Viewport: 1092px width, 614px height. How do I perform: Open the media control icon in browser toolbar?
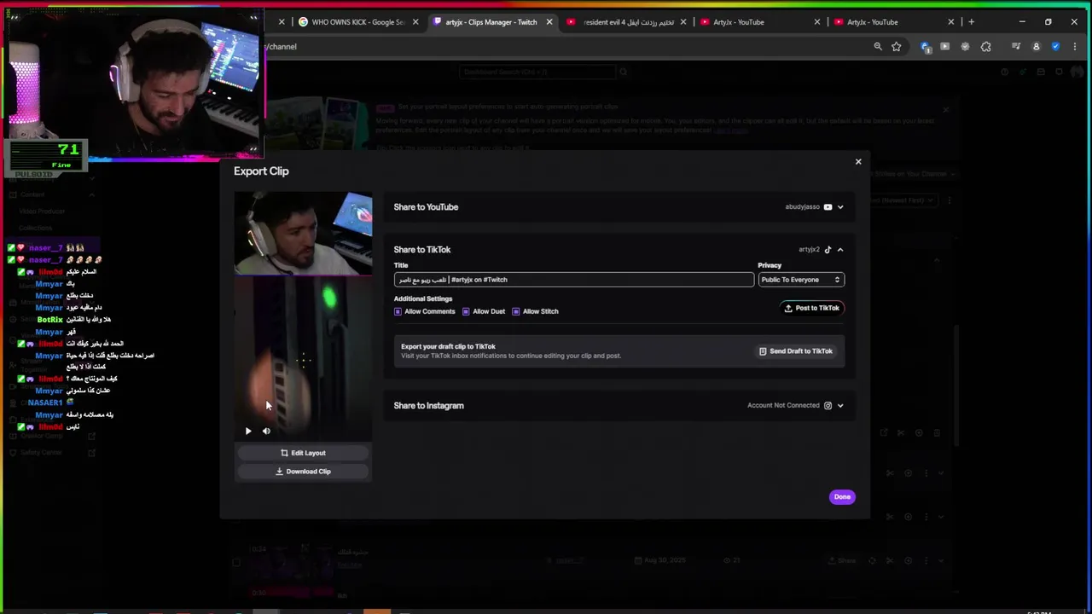tap(1016, 47)
